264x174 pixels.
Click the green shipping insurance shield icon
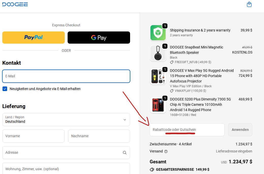158,32
